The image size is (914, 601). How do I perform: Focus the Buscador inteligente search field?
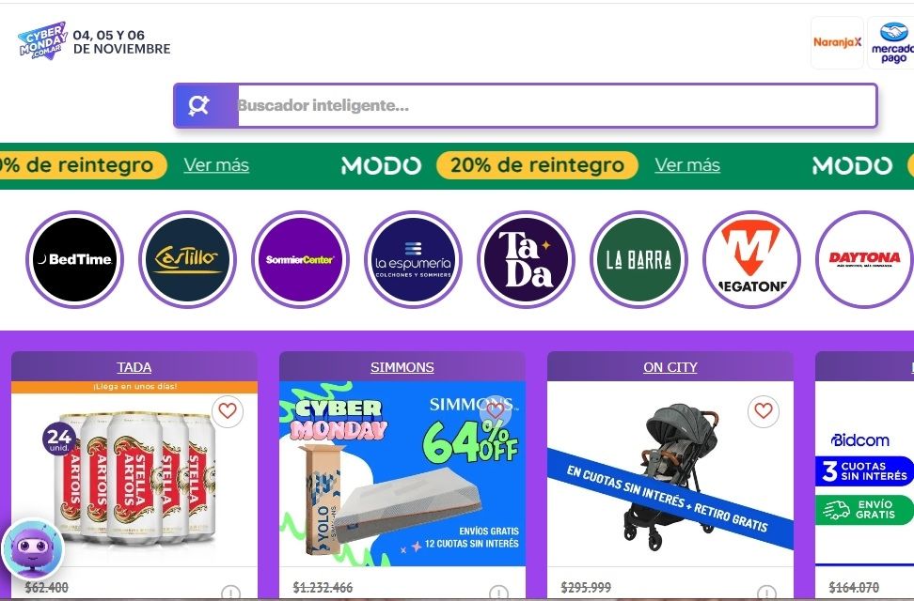(x=557, y=105)
